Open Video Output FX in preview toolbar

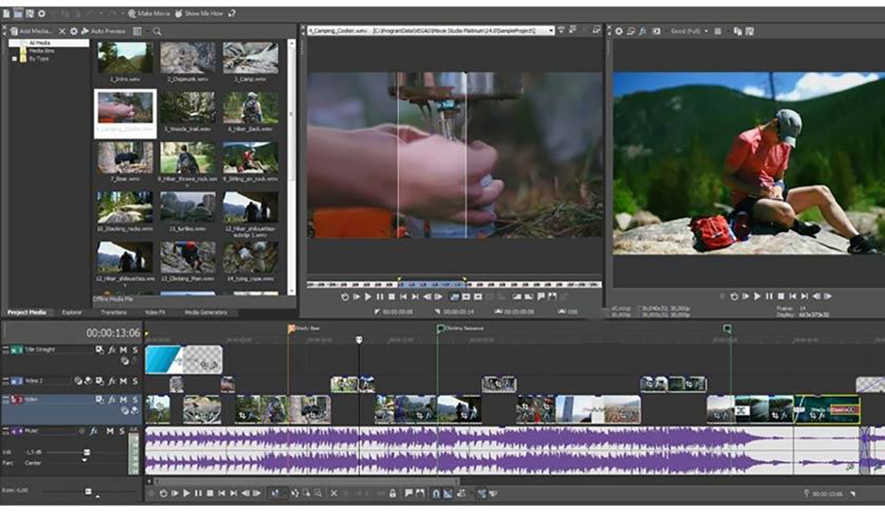(642, 31)
